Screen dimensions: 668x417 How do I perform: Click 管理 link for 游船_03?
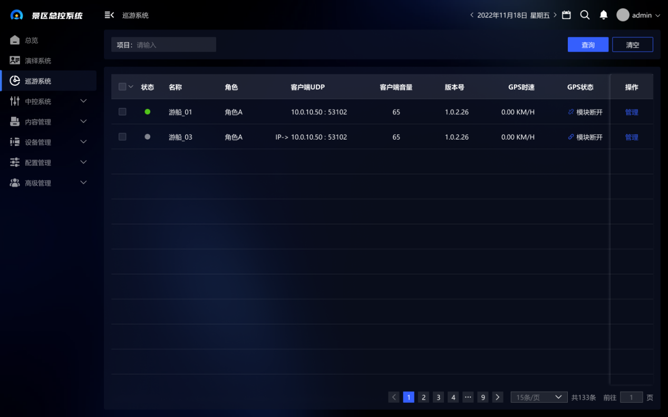coord(631,137)
